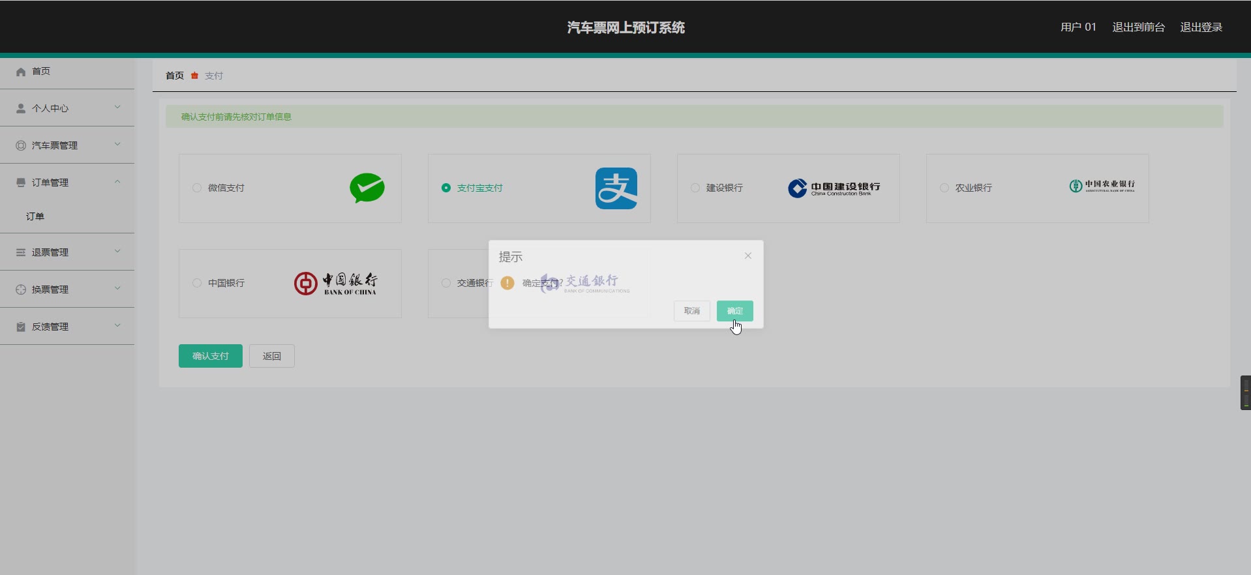Click 退出登录 in the header
The image size is (1251, 575).
pyautogui.click(x=1201, y=27)
